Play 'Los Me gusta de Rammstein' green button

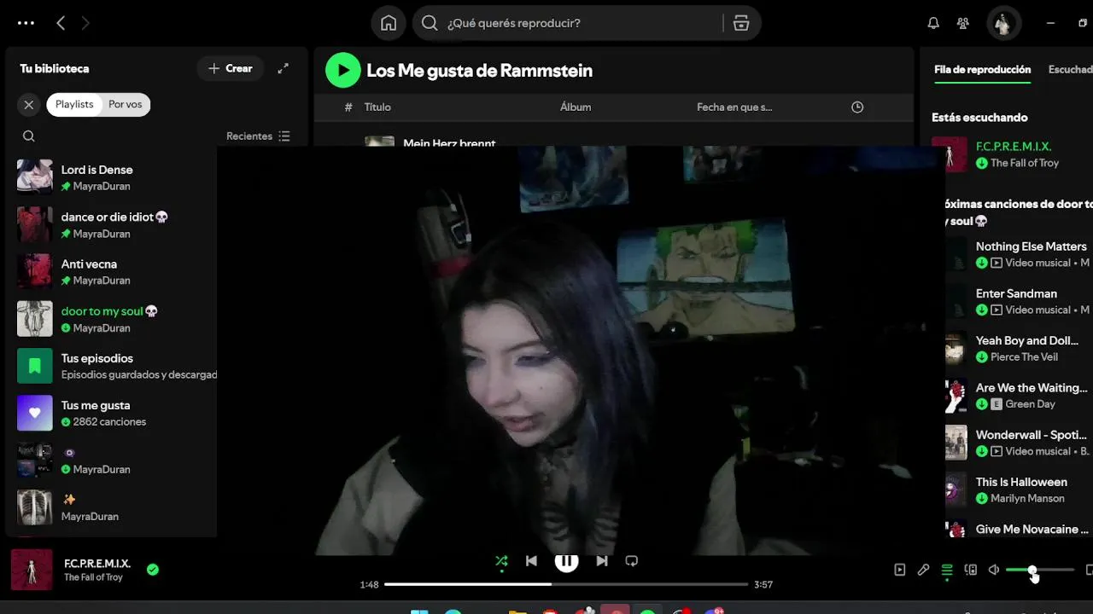343,70
